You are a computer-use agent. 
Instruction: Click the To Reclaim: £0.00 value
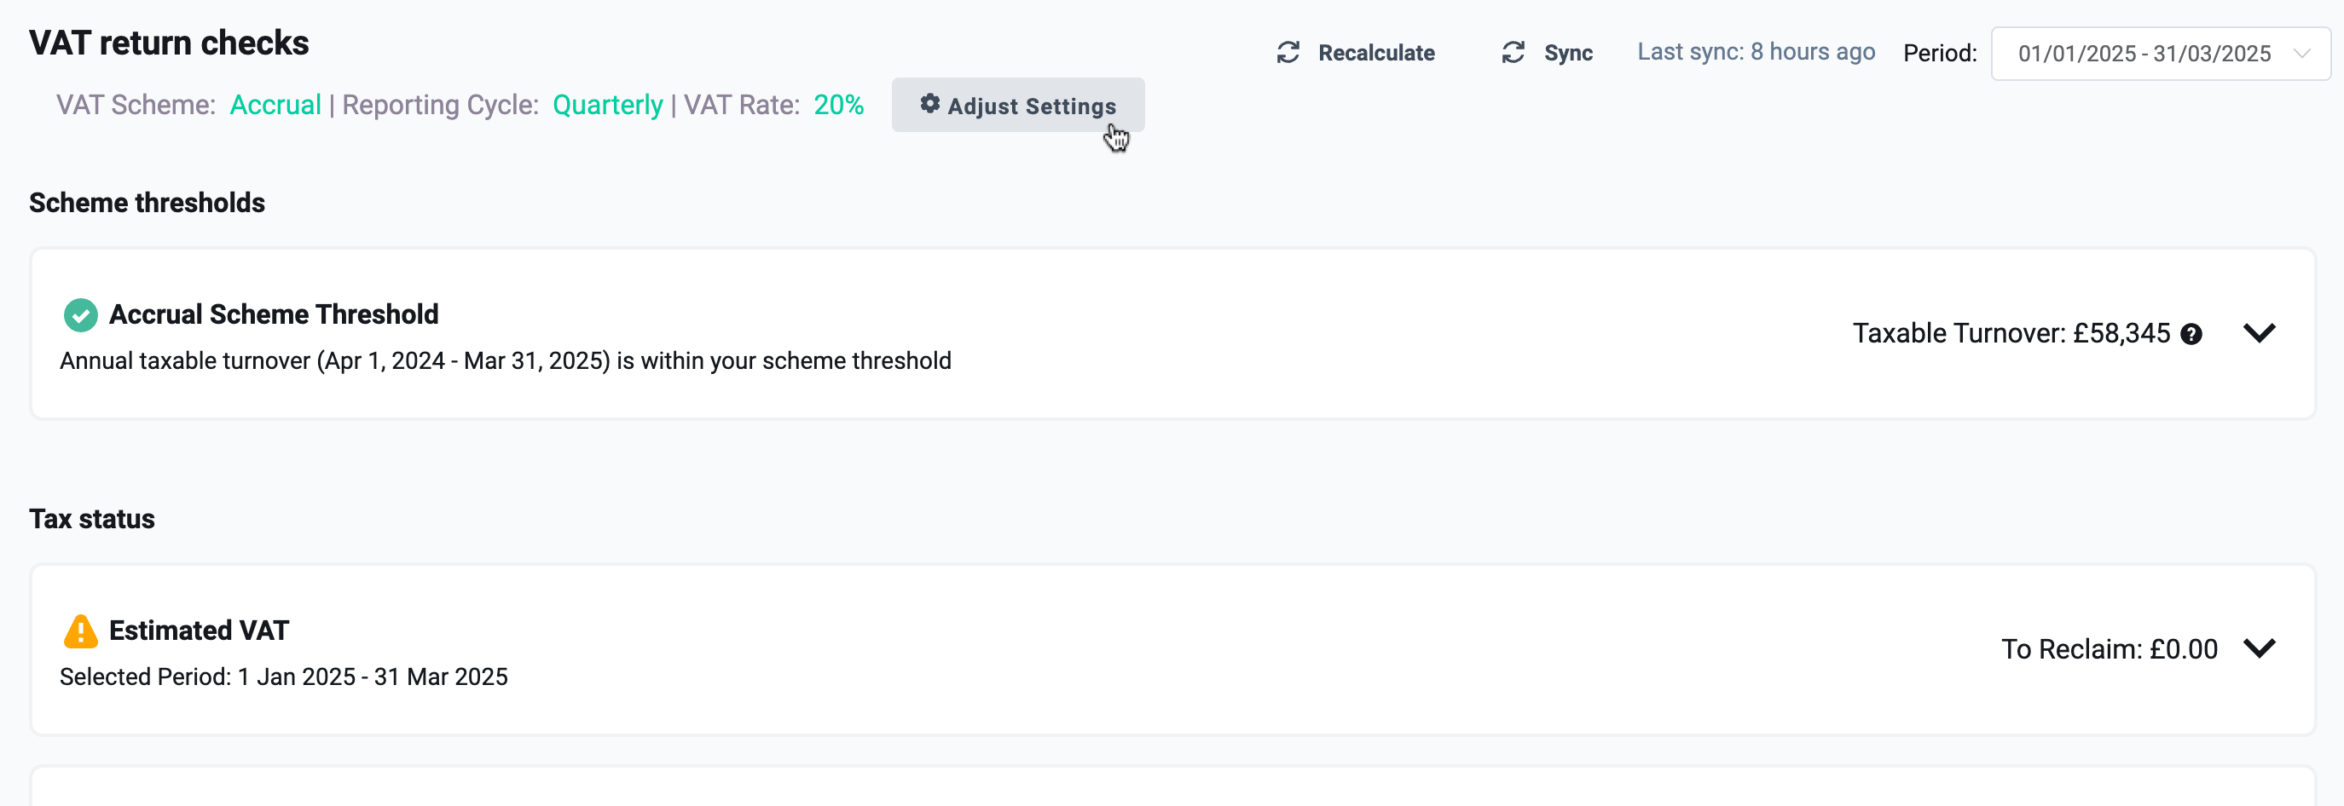pos(2109,649)
